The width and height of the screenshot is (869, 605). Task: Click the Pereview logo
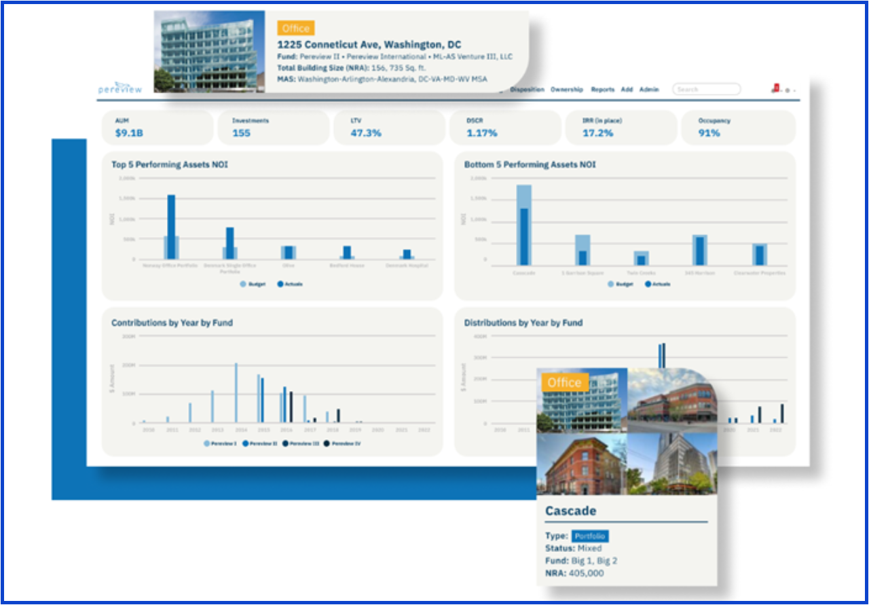click(119, 88)
